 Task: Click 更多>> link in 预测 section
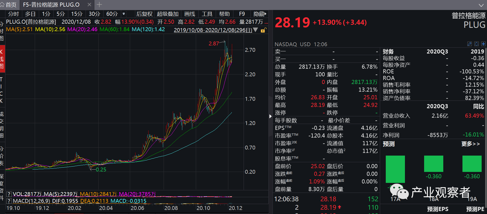pos(470,144)
